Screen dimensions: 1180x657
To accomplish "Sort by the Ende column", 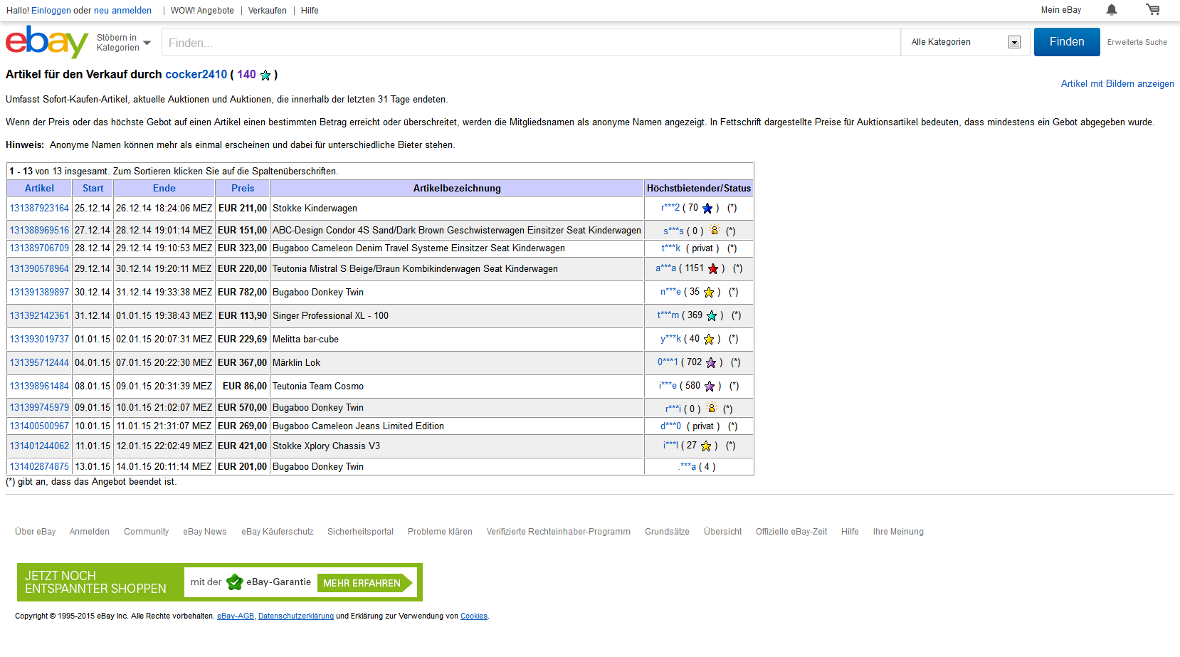I will 164,189.
